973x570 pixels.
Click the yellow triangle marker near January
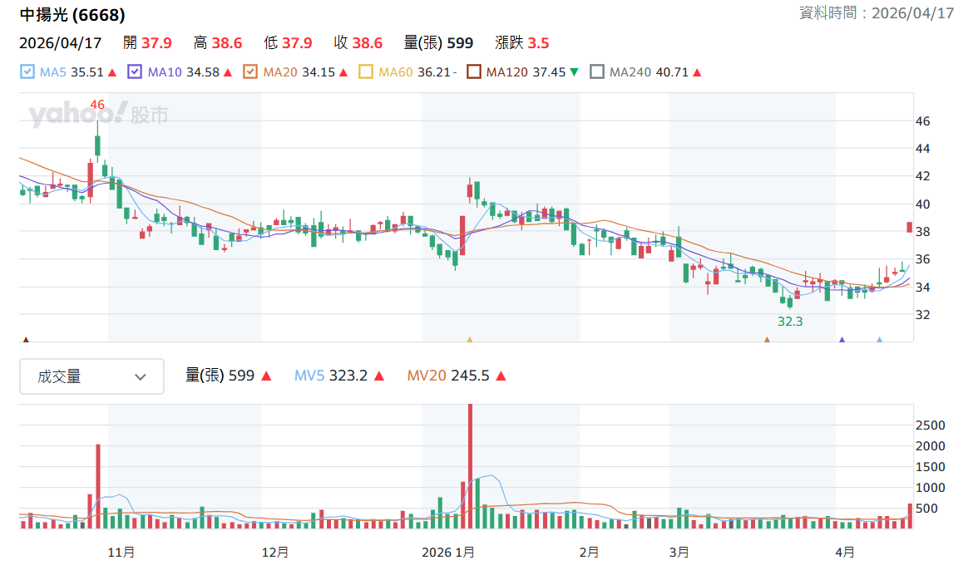pyautogui.click(x=470, y=339)
